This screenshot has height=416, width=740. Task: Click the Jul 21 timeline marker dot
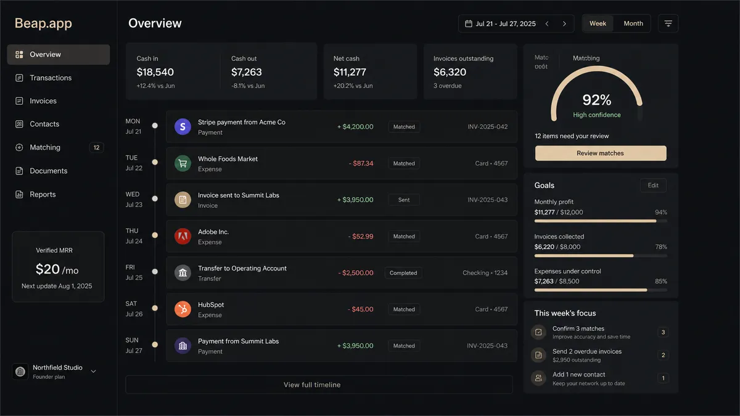click(155, 126)
